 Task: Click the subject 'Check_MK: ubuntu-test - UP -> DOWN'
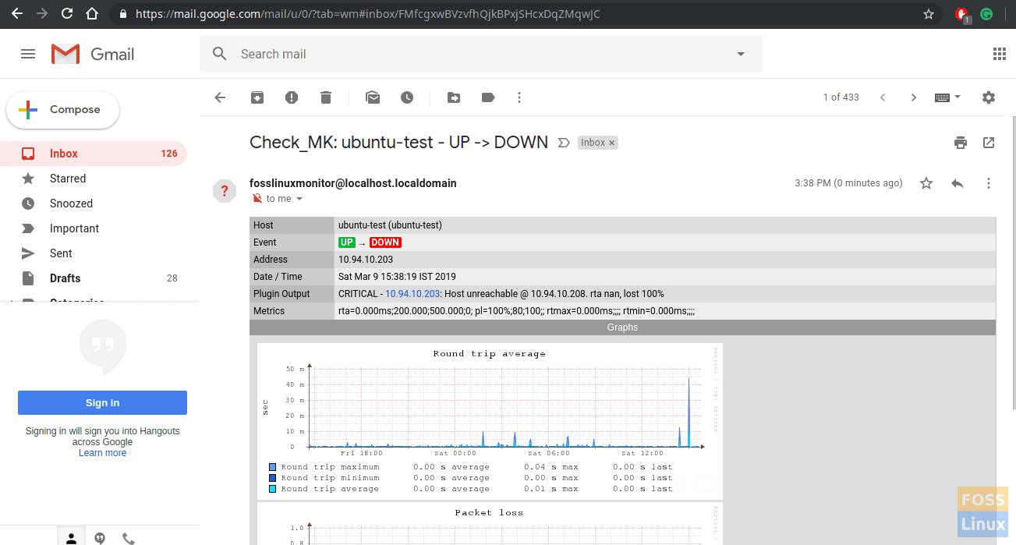coord(399,143)
